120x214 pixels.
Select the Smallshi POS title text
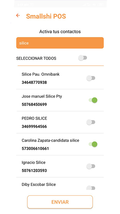click(46, 16)
